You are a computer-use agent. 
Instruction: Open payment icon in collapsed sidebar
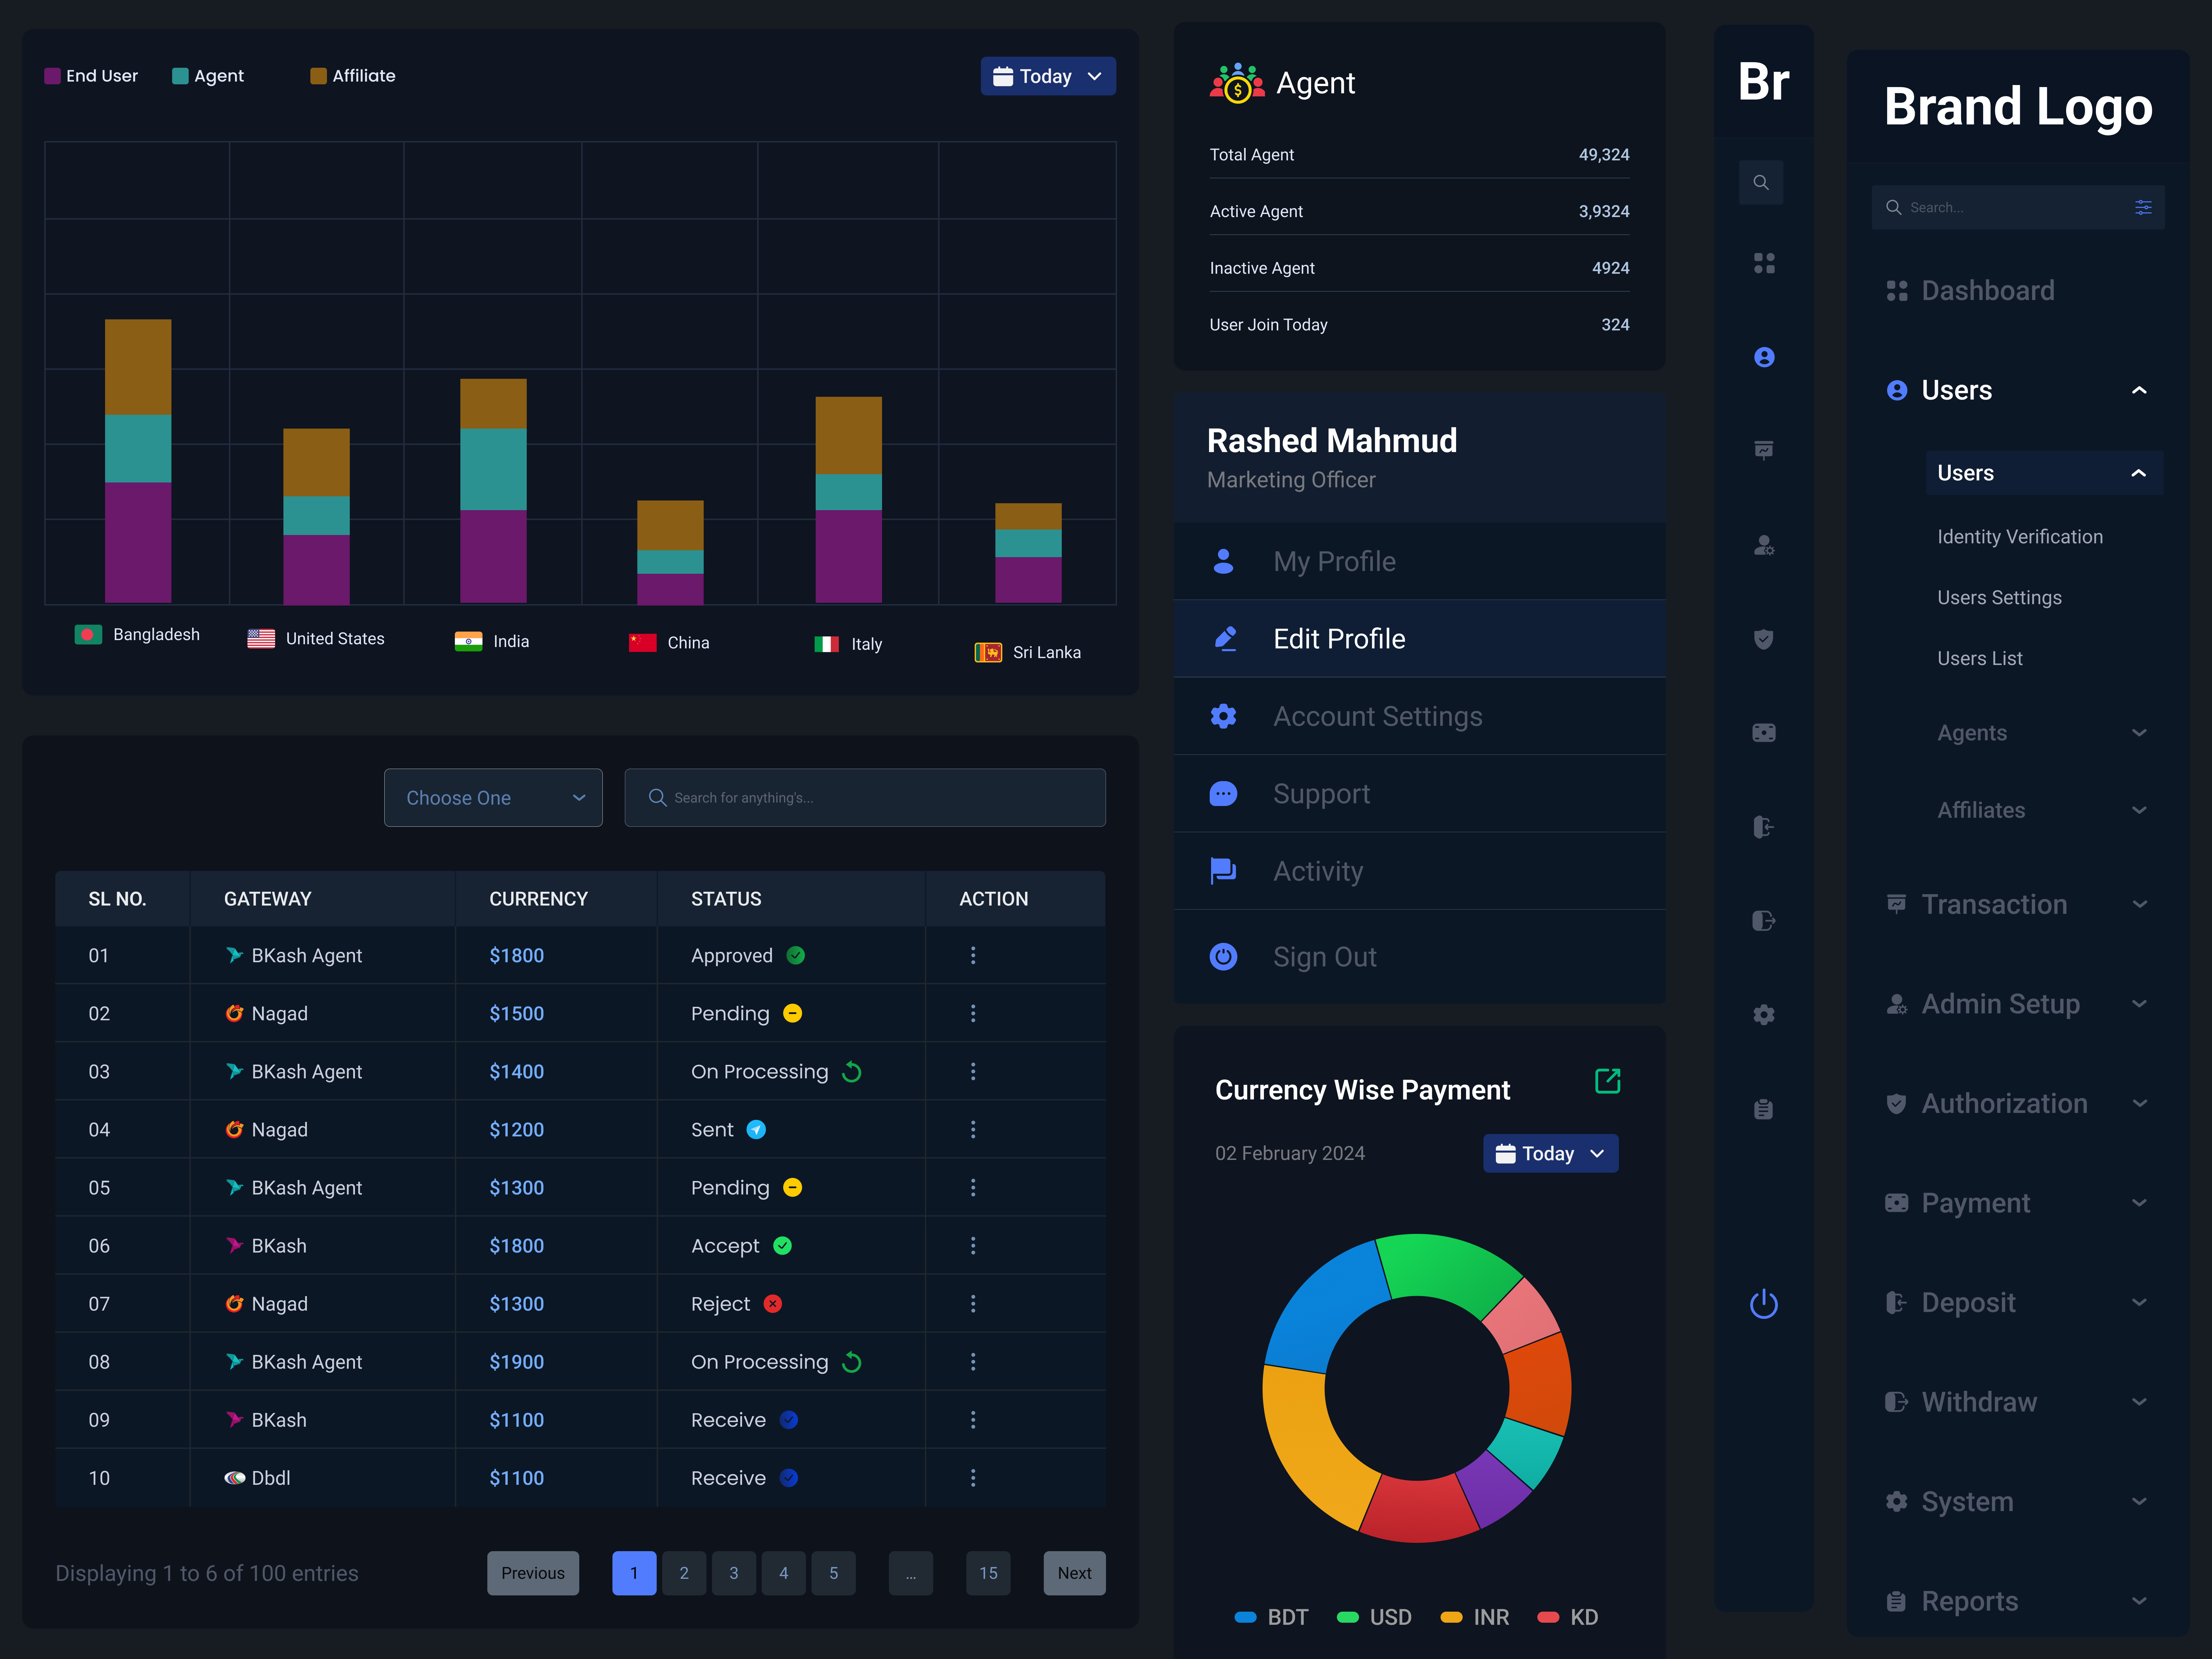click(x=1764, y=733)
